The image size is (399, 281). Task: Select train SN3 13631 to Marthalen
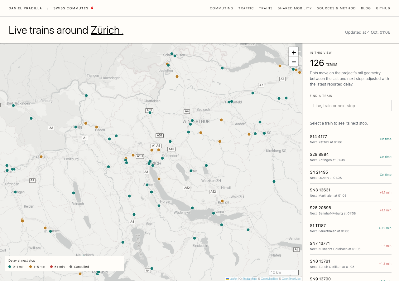coord(351,192)
